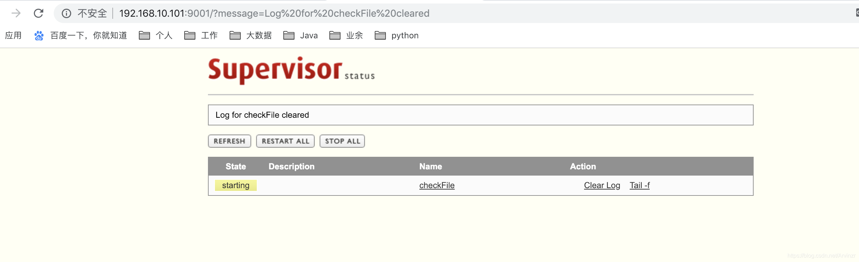Click the Java bookmark folder icon
Viewport: 859px width, 262px height.
click(289, 36)
